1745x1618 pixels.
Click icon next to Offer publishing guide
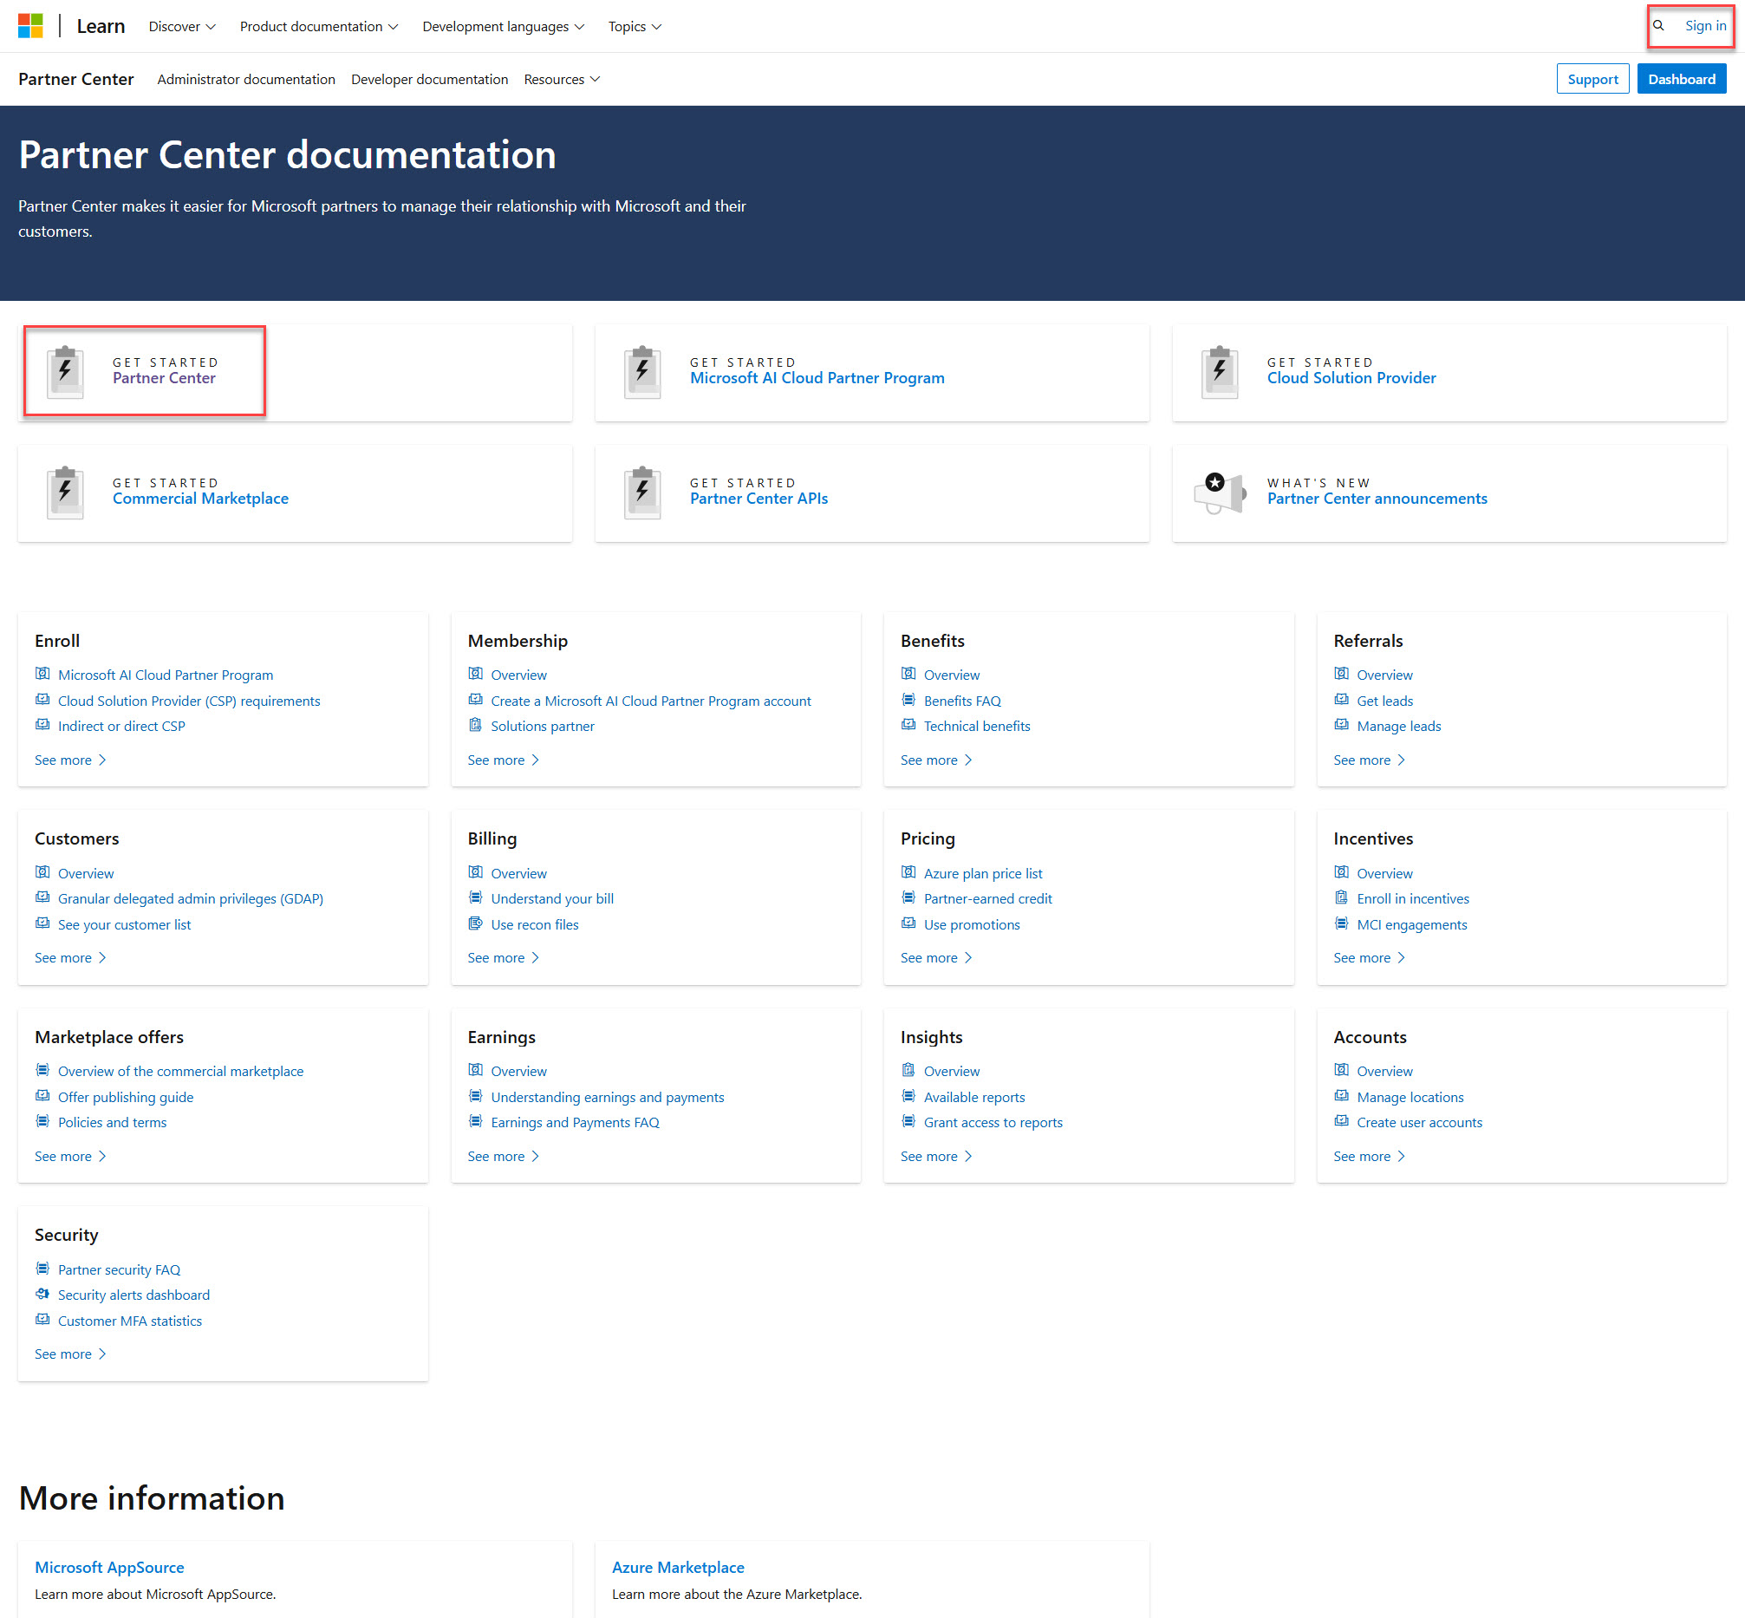42,1096
